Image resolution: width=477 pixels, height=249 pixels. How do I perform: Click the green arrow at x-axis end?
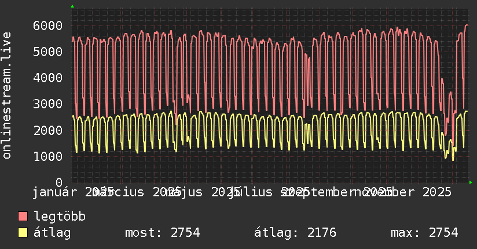coord(471,182)
